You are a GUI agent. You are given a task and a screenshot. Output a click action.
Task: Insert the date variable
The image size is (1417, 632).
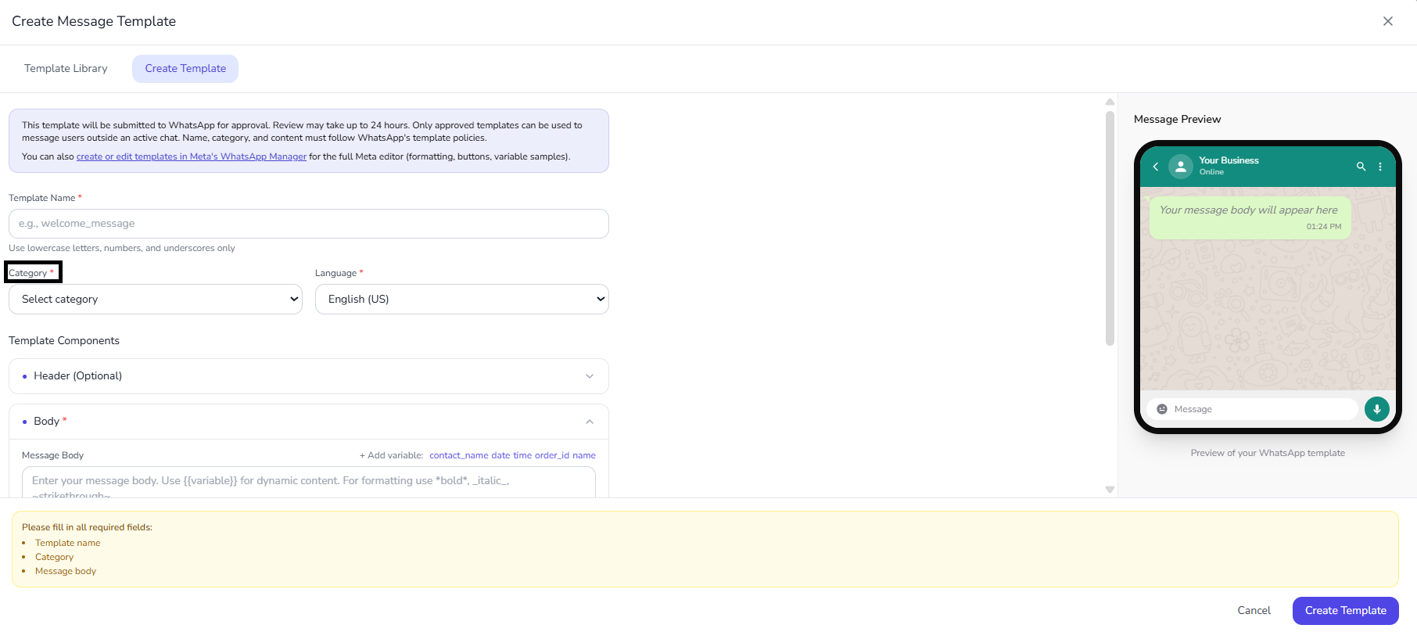pos(500,455)
